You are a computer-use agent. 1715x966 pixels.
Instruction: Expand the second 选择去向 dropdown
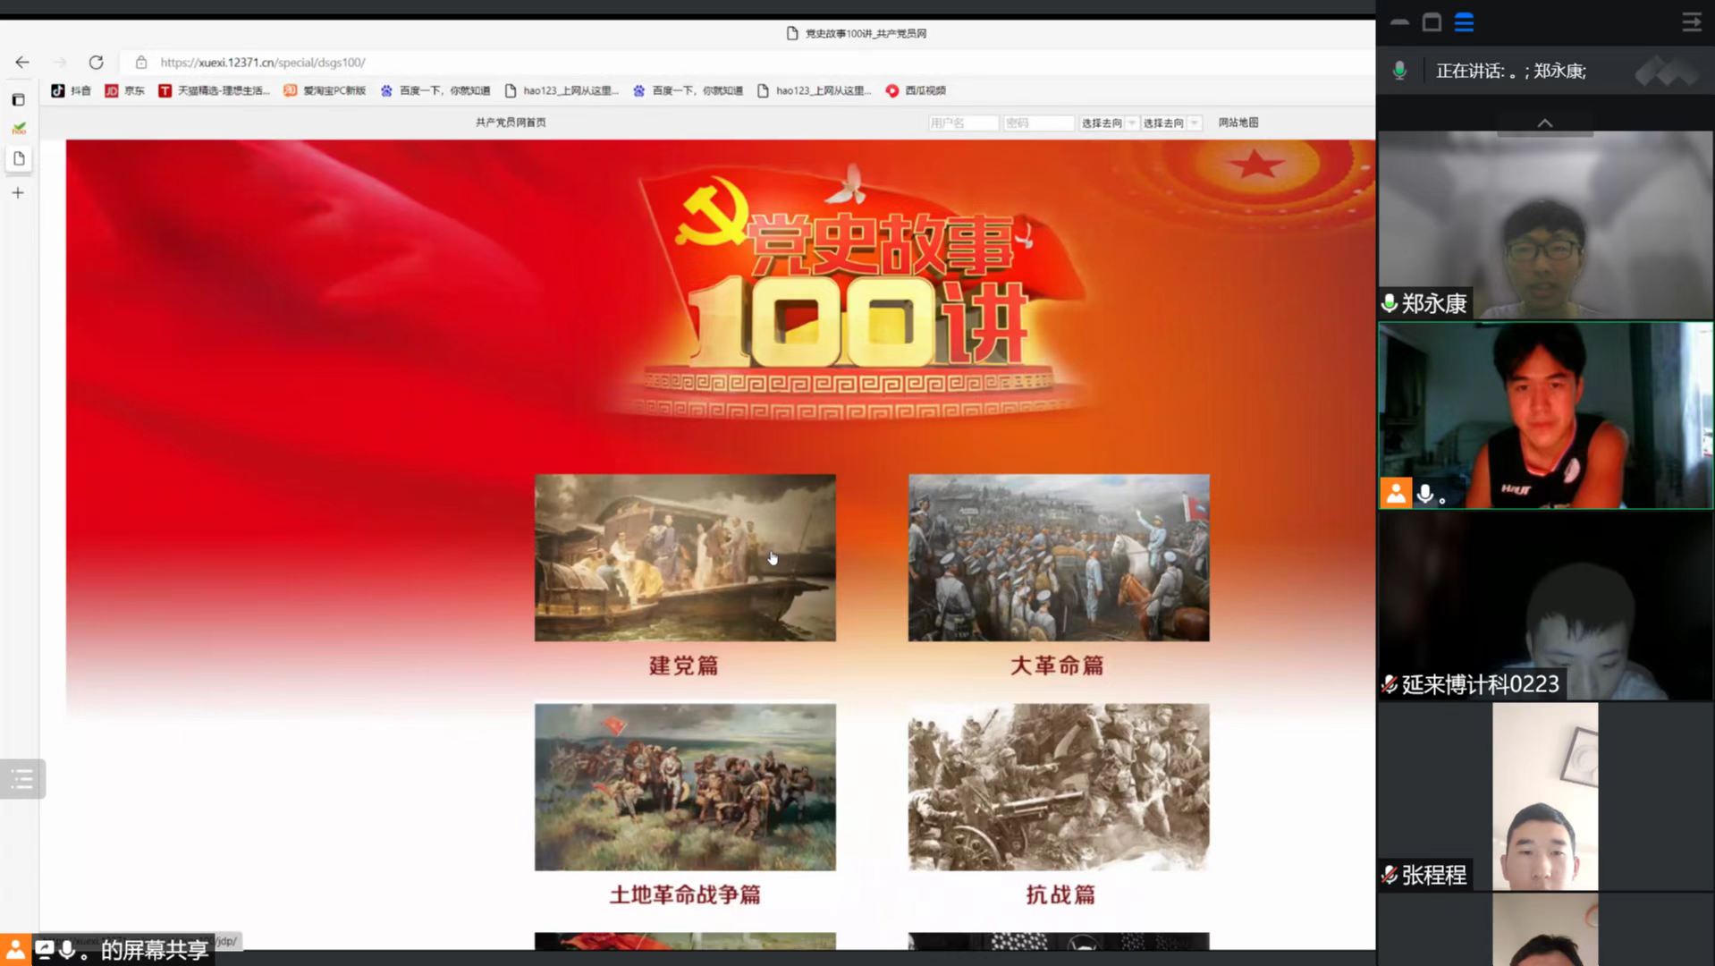click(x=1170, y=123)
